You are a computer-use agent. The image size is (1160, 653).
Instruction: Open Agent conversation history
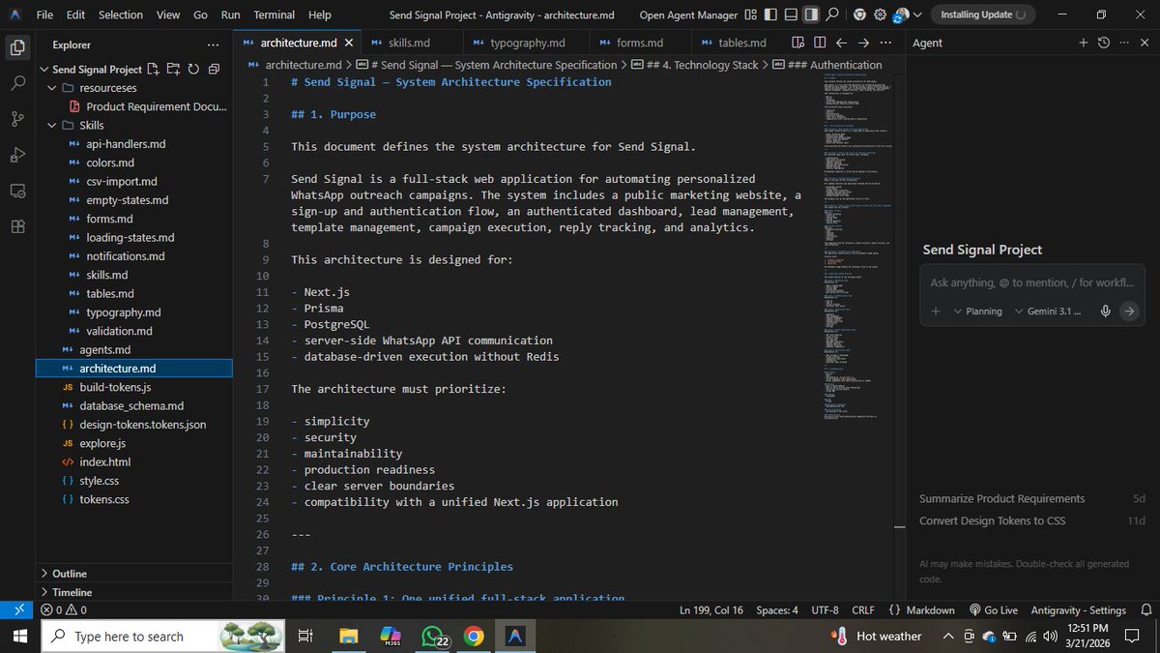coord(1104,43)
